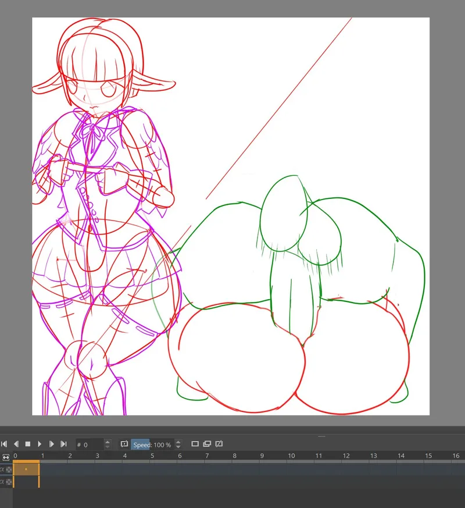
Task: Decrease playback speed with down arrow
Action: tap(178, 447)
